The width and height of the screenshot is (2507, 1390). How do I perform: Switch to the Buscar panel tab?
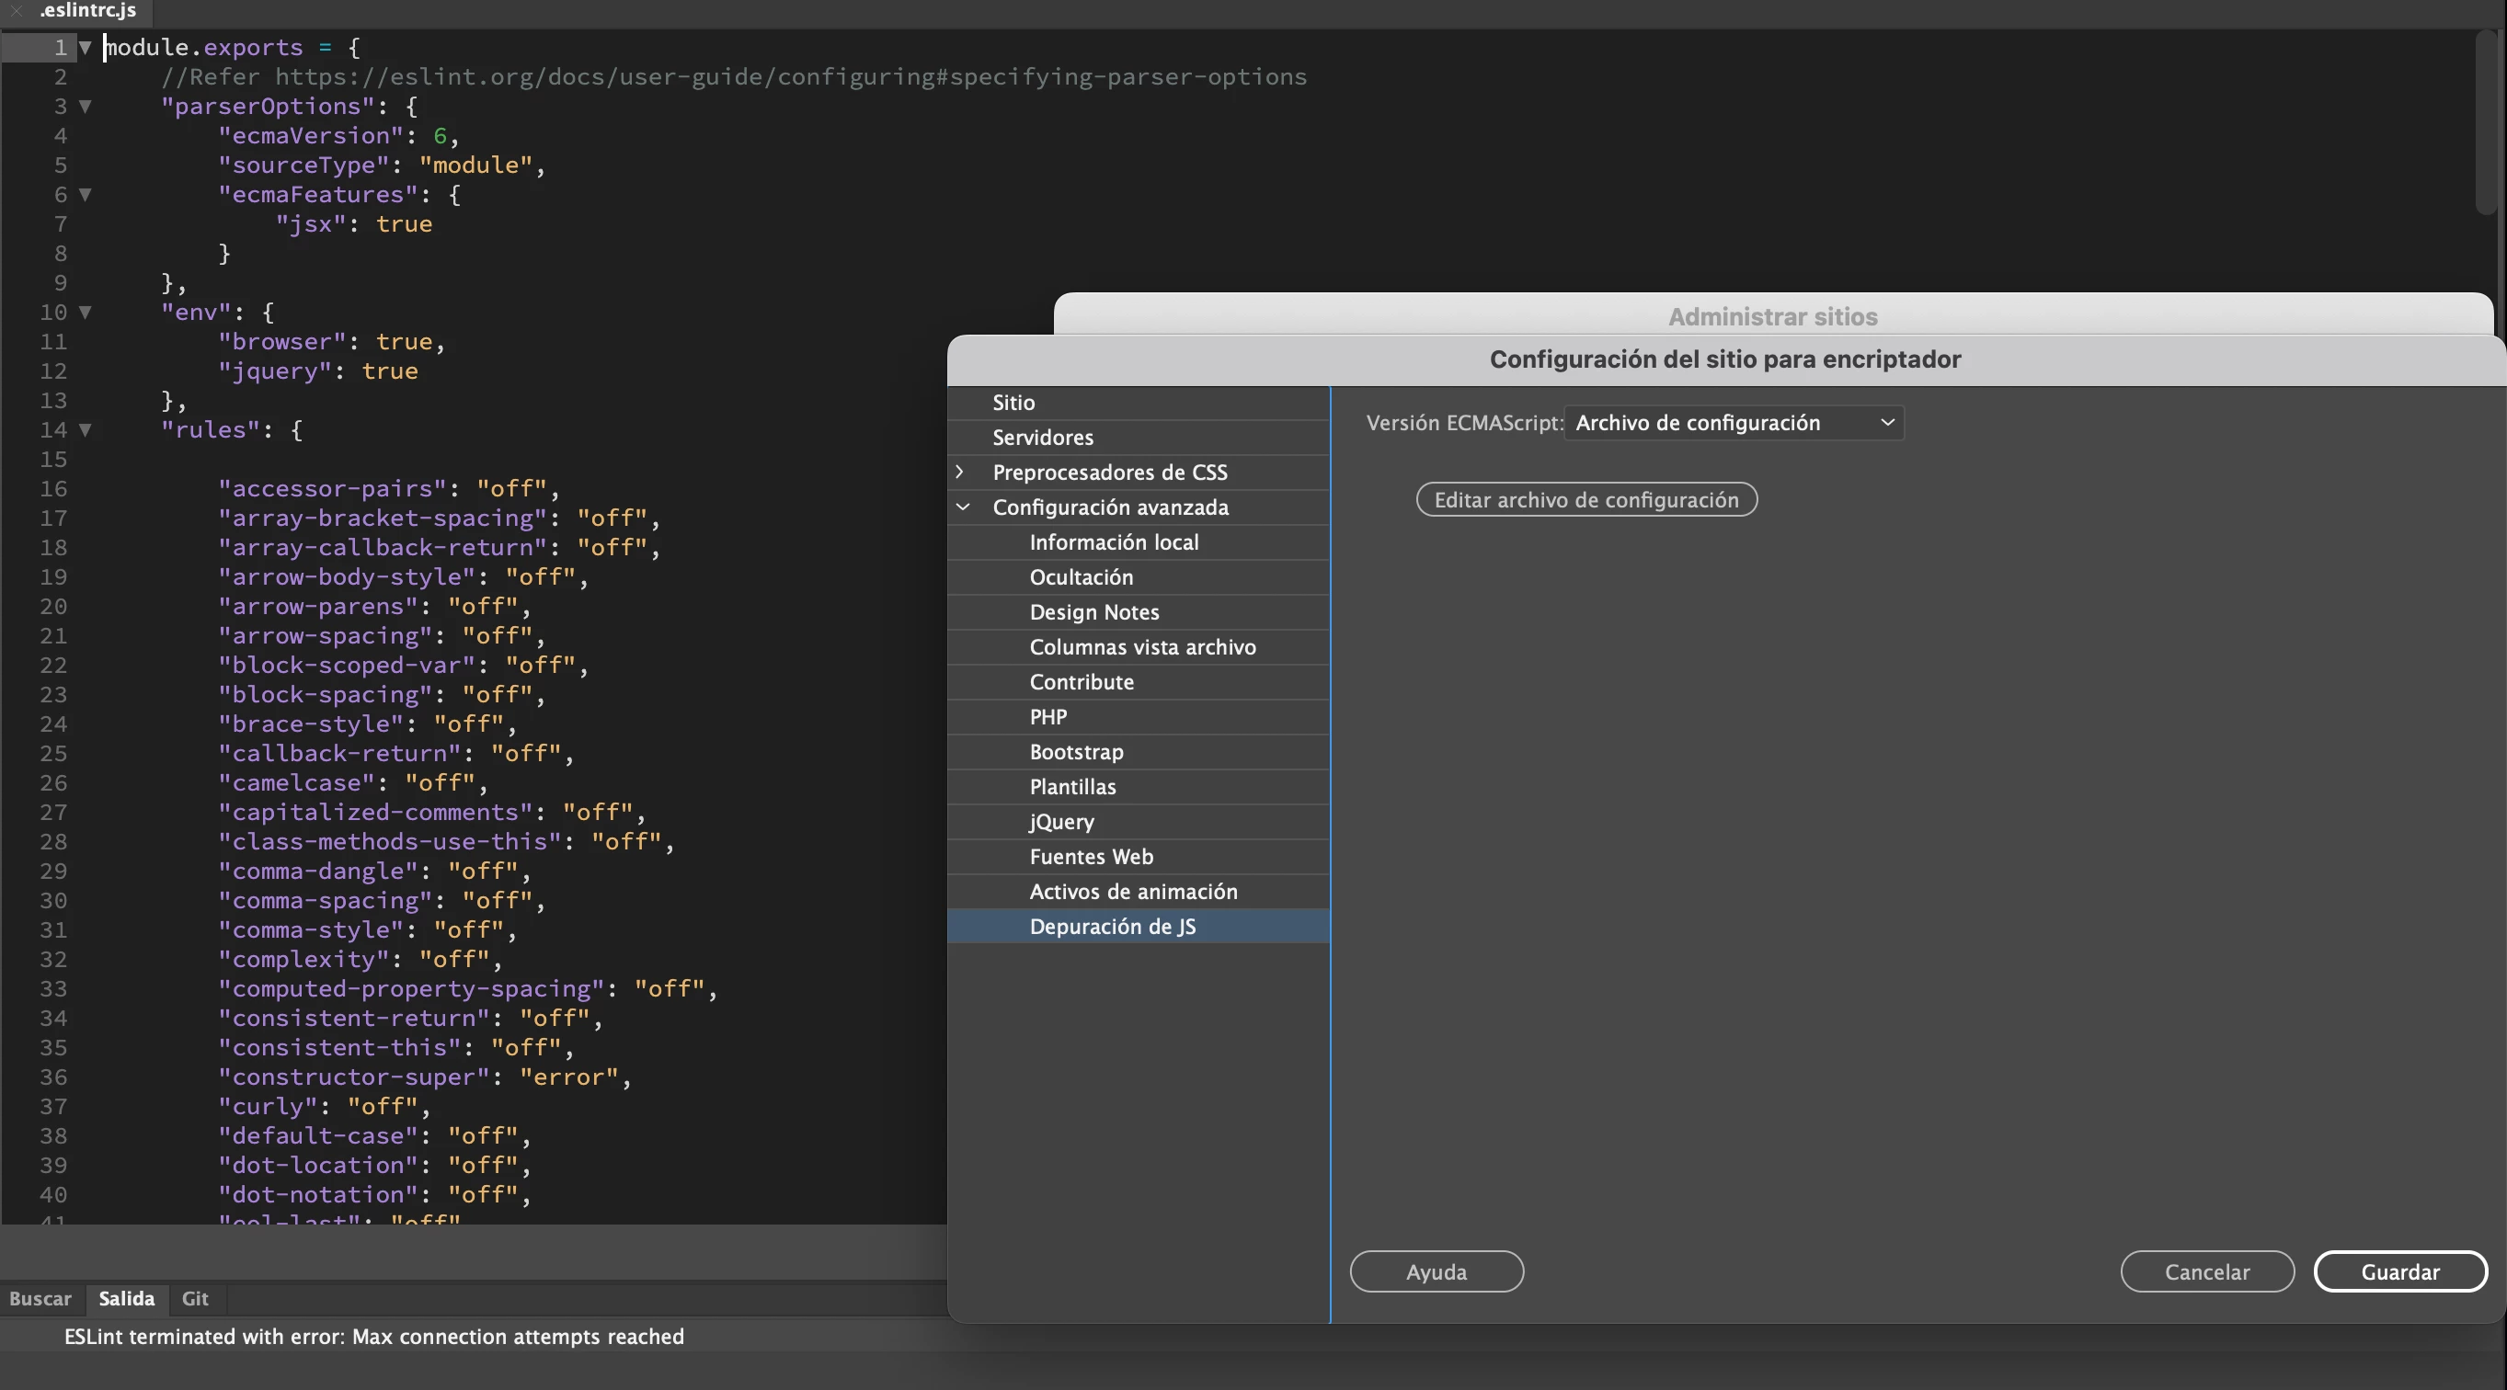(x=40, y=1299)
